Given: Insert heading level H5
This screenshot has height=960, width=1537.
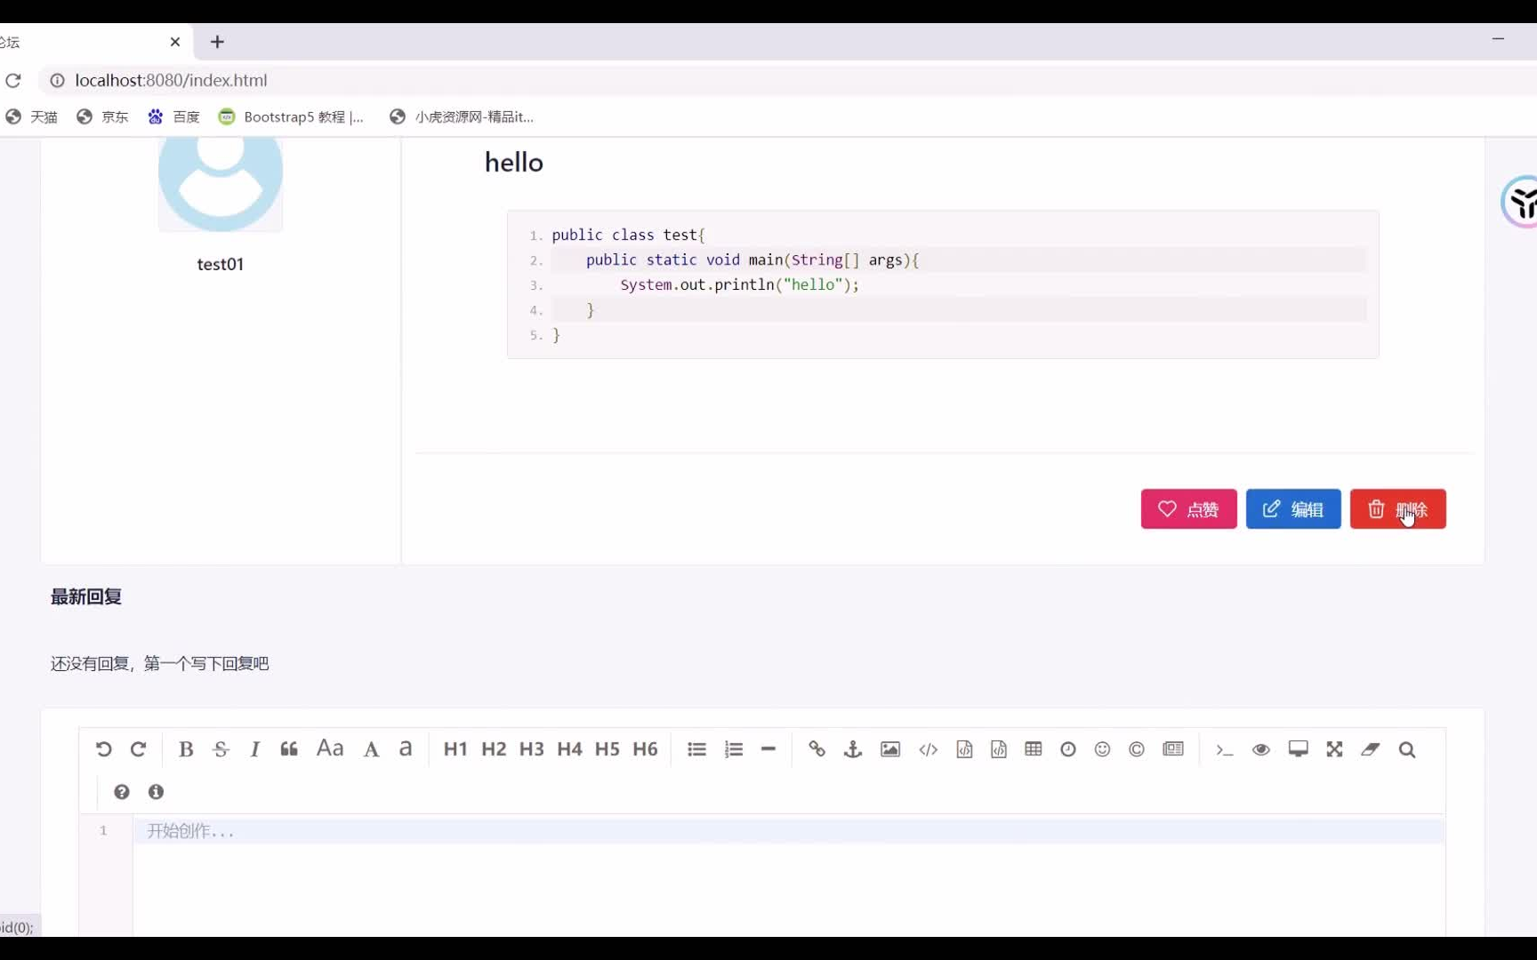Looking at the screenshot, I should (608, 749).
